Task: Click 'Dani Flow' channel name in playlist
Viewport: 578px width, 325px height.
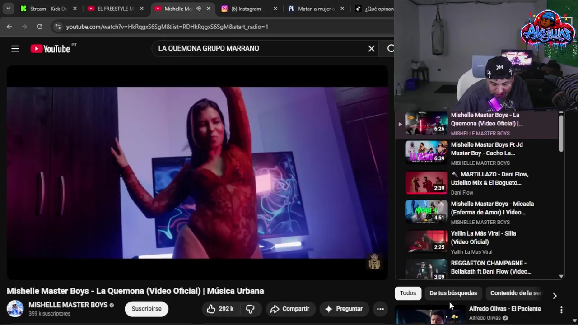Action: click(462, 193)
